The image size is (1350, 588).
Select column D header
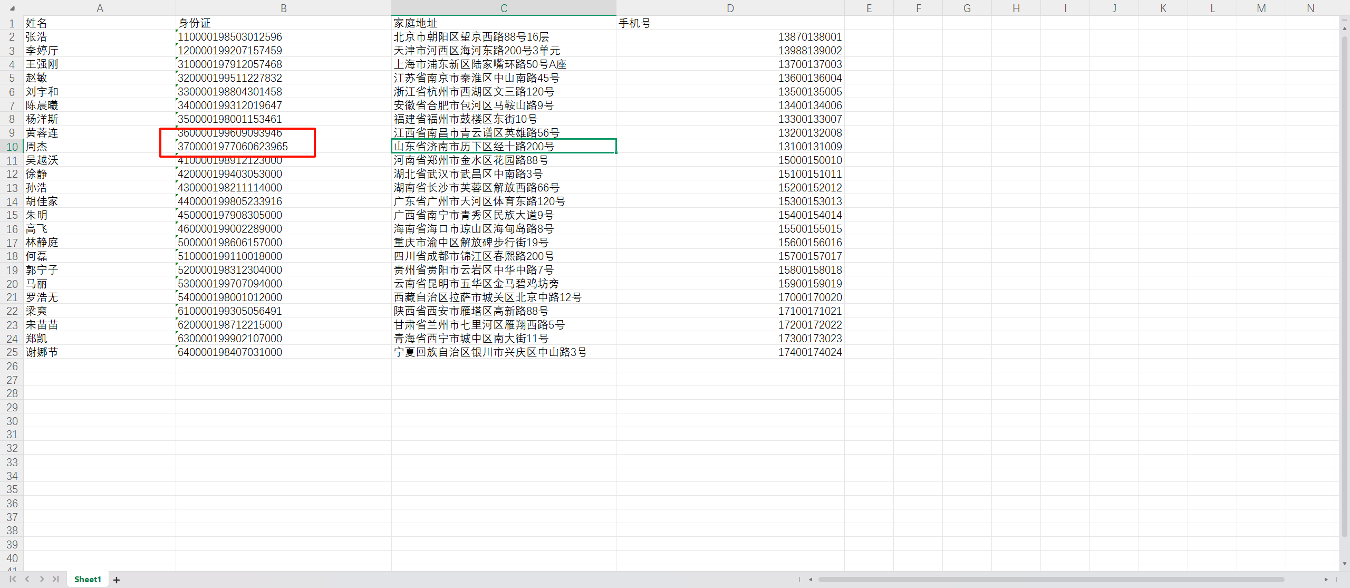(x=730, y=8)
